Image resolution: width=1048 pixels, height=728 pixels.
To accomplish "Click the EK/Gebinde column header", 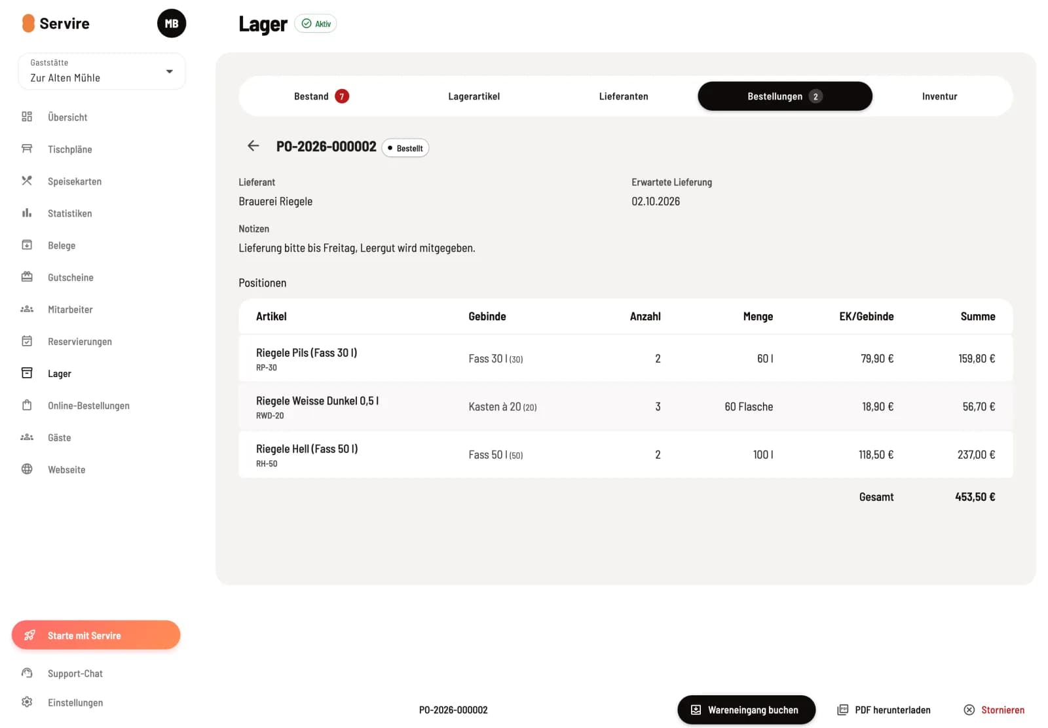I will click(866, 316).
